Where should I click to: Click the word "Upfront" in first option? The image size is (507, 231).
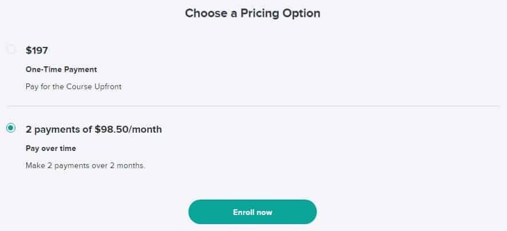(108, 87)
